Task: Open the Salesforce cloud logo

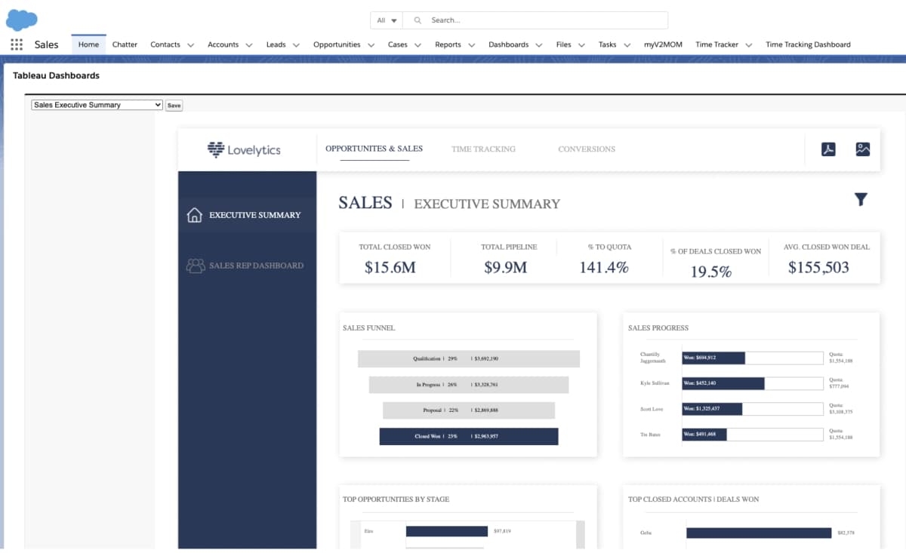Action: click(22, 20)
